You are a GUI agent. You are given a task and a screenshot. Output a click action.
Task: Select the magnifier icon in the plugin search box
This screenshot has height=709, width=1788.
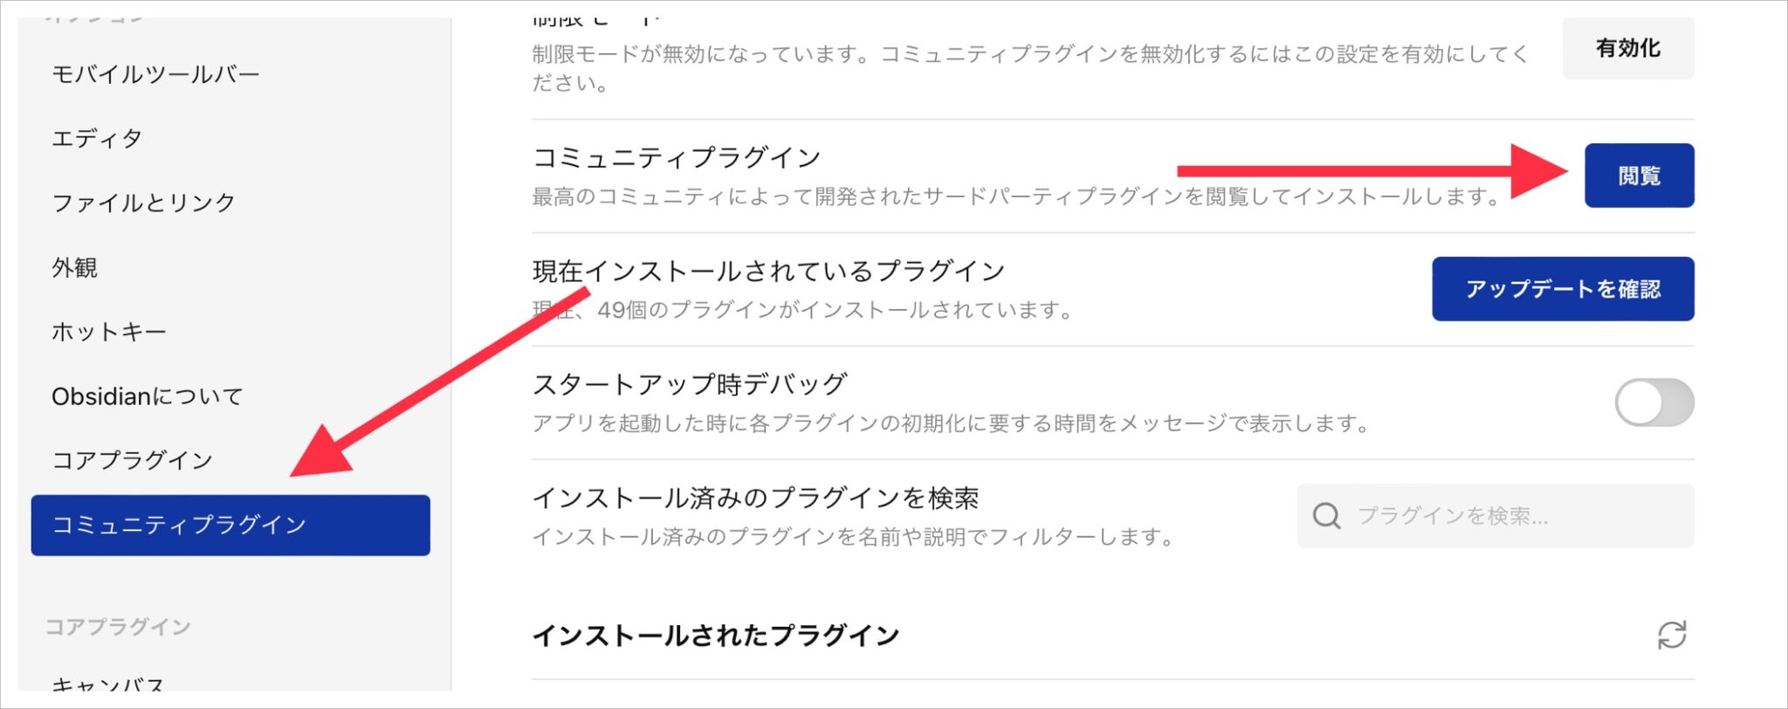click(x=1326, y=516)
